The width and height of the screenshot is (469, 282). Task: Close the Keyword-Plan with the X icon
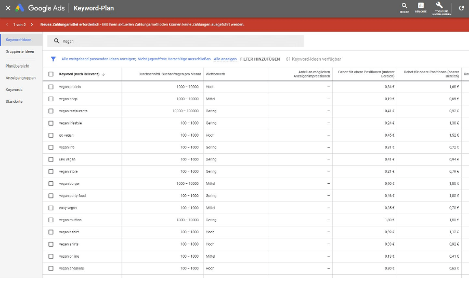(8, 8)
